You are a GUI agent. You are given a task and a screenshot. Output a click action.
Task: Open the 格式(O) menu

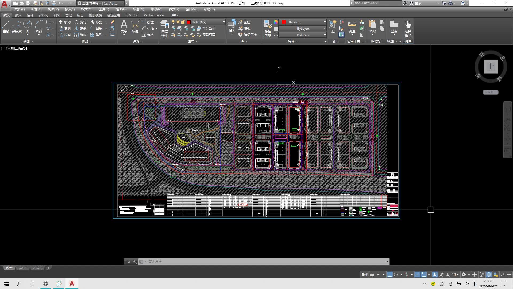coord(87,9)
